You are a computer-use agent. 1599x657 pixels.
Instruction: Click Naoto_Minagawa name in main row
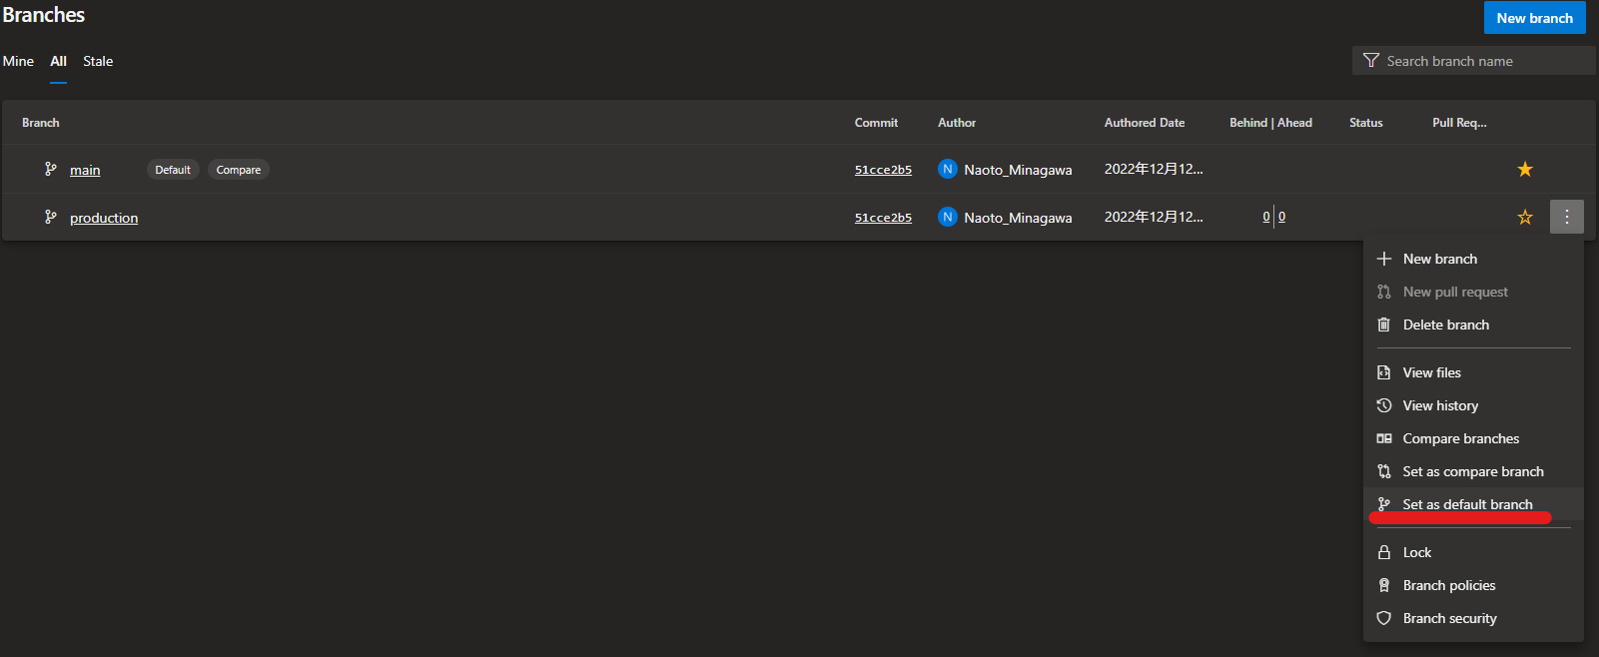pyautogui.click(x=1018, y=170)
